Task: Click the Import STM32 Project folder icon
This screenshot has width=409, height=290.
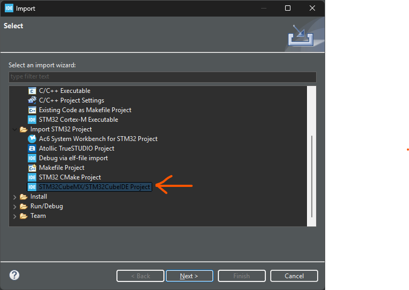Action: click(x=23, y=129)
